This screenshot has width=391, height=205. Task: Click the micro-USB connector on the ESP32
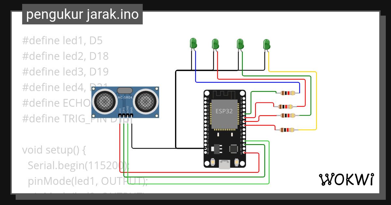pyautogui.click(x=225, y=164)
